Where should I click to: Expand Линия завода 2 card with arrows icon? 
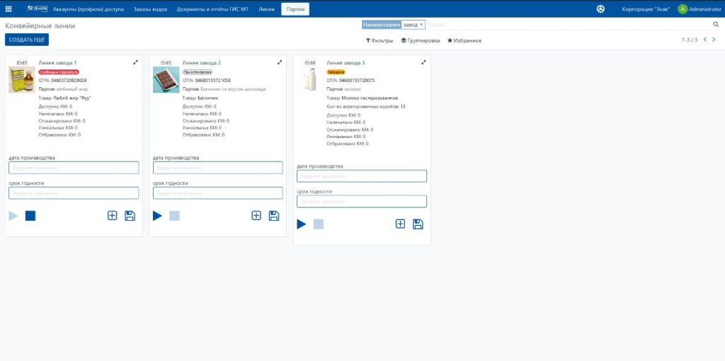click(279, 62)
